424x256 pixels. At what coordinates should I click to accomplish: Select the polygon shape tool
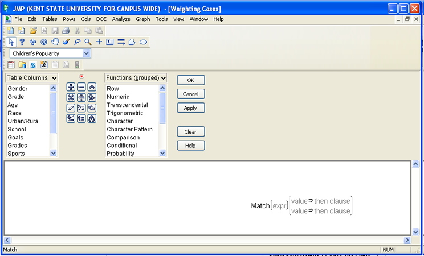coord(132,42)
